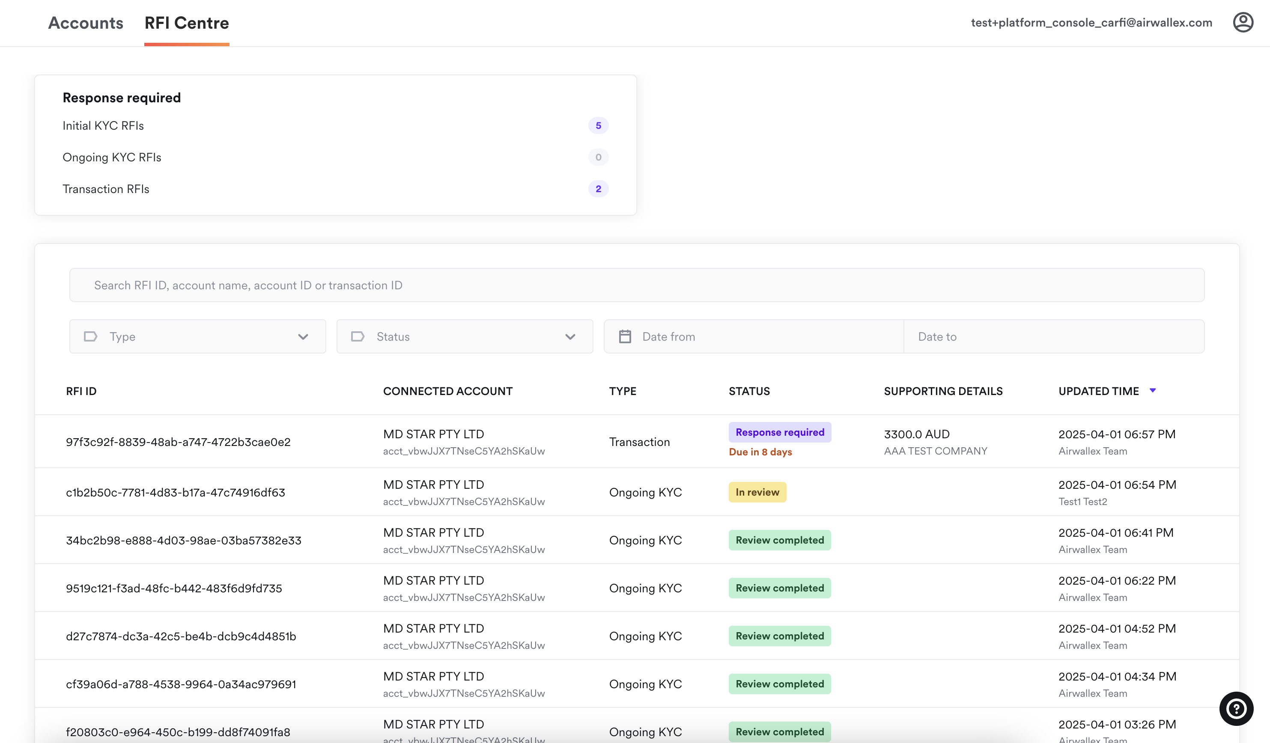Click the help question mark button
The image size is (1270, 743).
(1236, 708)
